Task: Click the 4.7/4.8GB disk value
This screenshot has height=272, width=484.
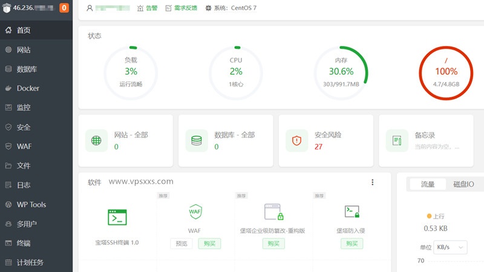Action: pyautogui.click(x=446, y=84)
